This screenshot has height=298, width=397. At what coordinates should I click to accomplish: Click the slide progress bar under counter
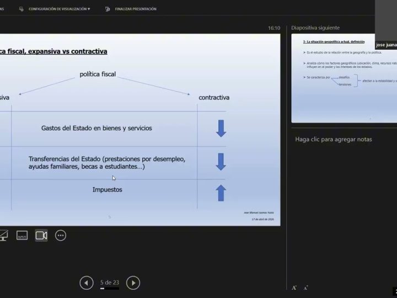tap(109, 289)
